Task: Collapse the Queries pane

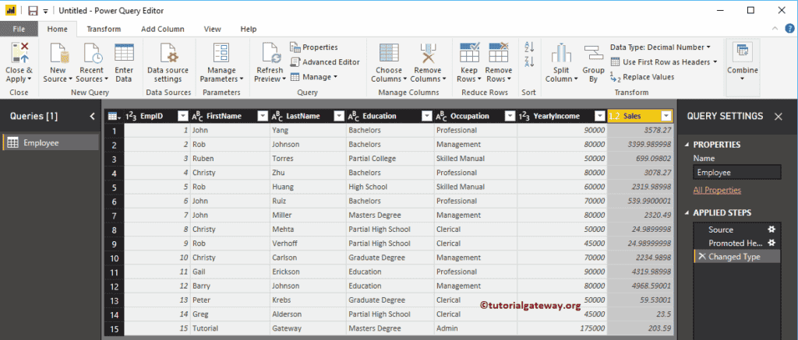Action: [92, 117]
